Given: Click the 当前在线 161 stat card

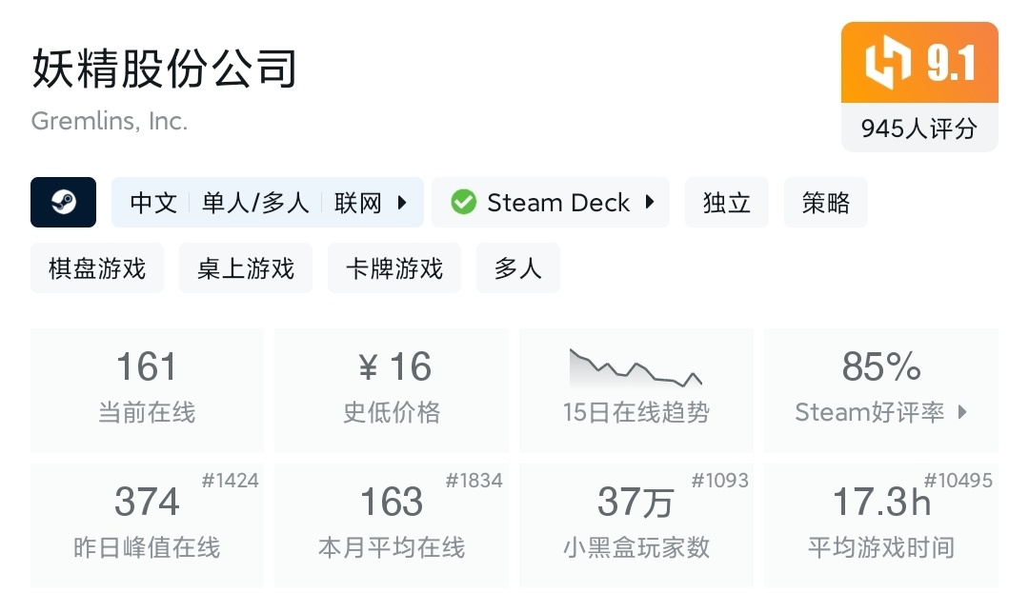Looking at the screenshot, I should point(147,388).
